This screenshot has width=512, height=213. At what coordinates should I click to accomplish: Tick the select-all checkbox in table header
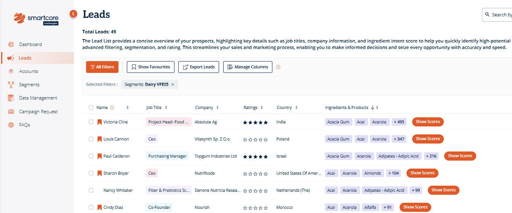[x=91, y=107]
